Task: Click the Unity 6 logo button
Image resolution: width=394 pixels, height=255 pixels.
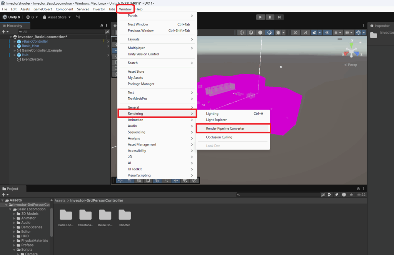Action: click(x=11, y=17)
